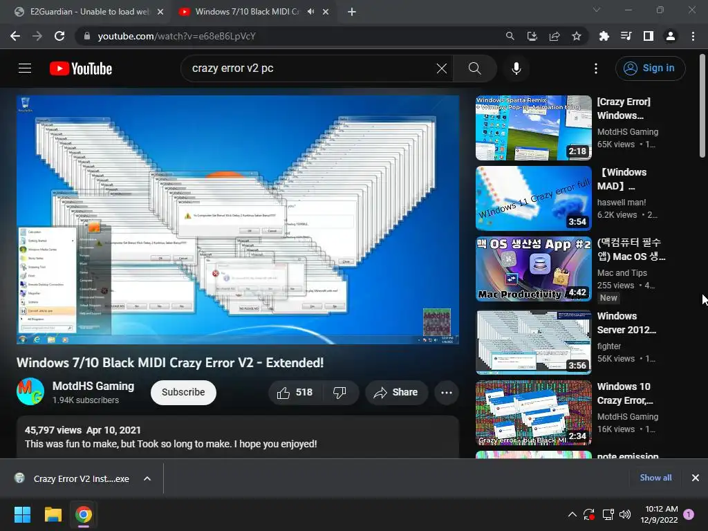Open the Chrome extensions puzzle icon
This screenshot has width=708, height=531.
pos(604,36)
